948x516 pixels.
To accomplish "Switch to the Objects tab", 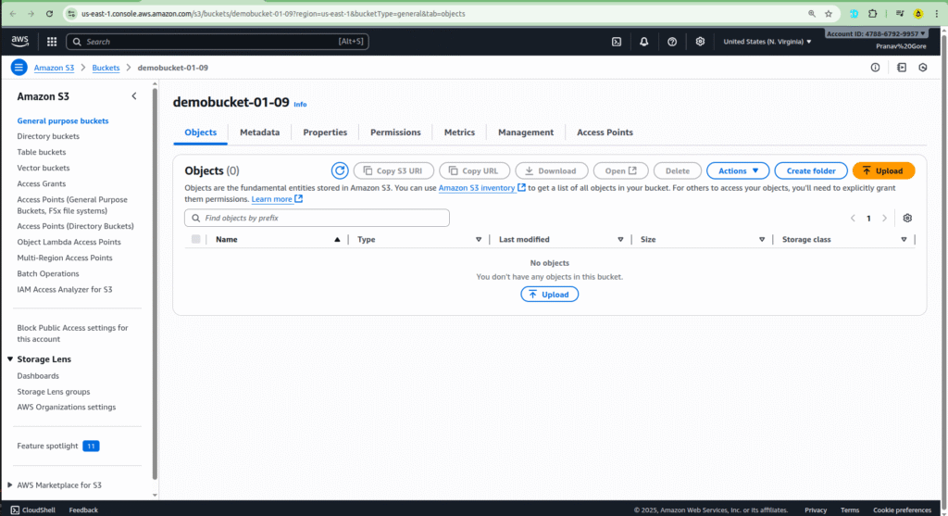I will [200, 132].
